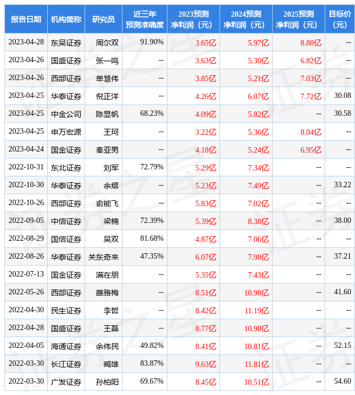Click the 8.77亿 forecast value

click(205, 329)
